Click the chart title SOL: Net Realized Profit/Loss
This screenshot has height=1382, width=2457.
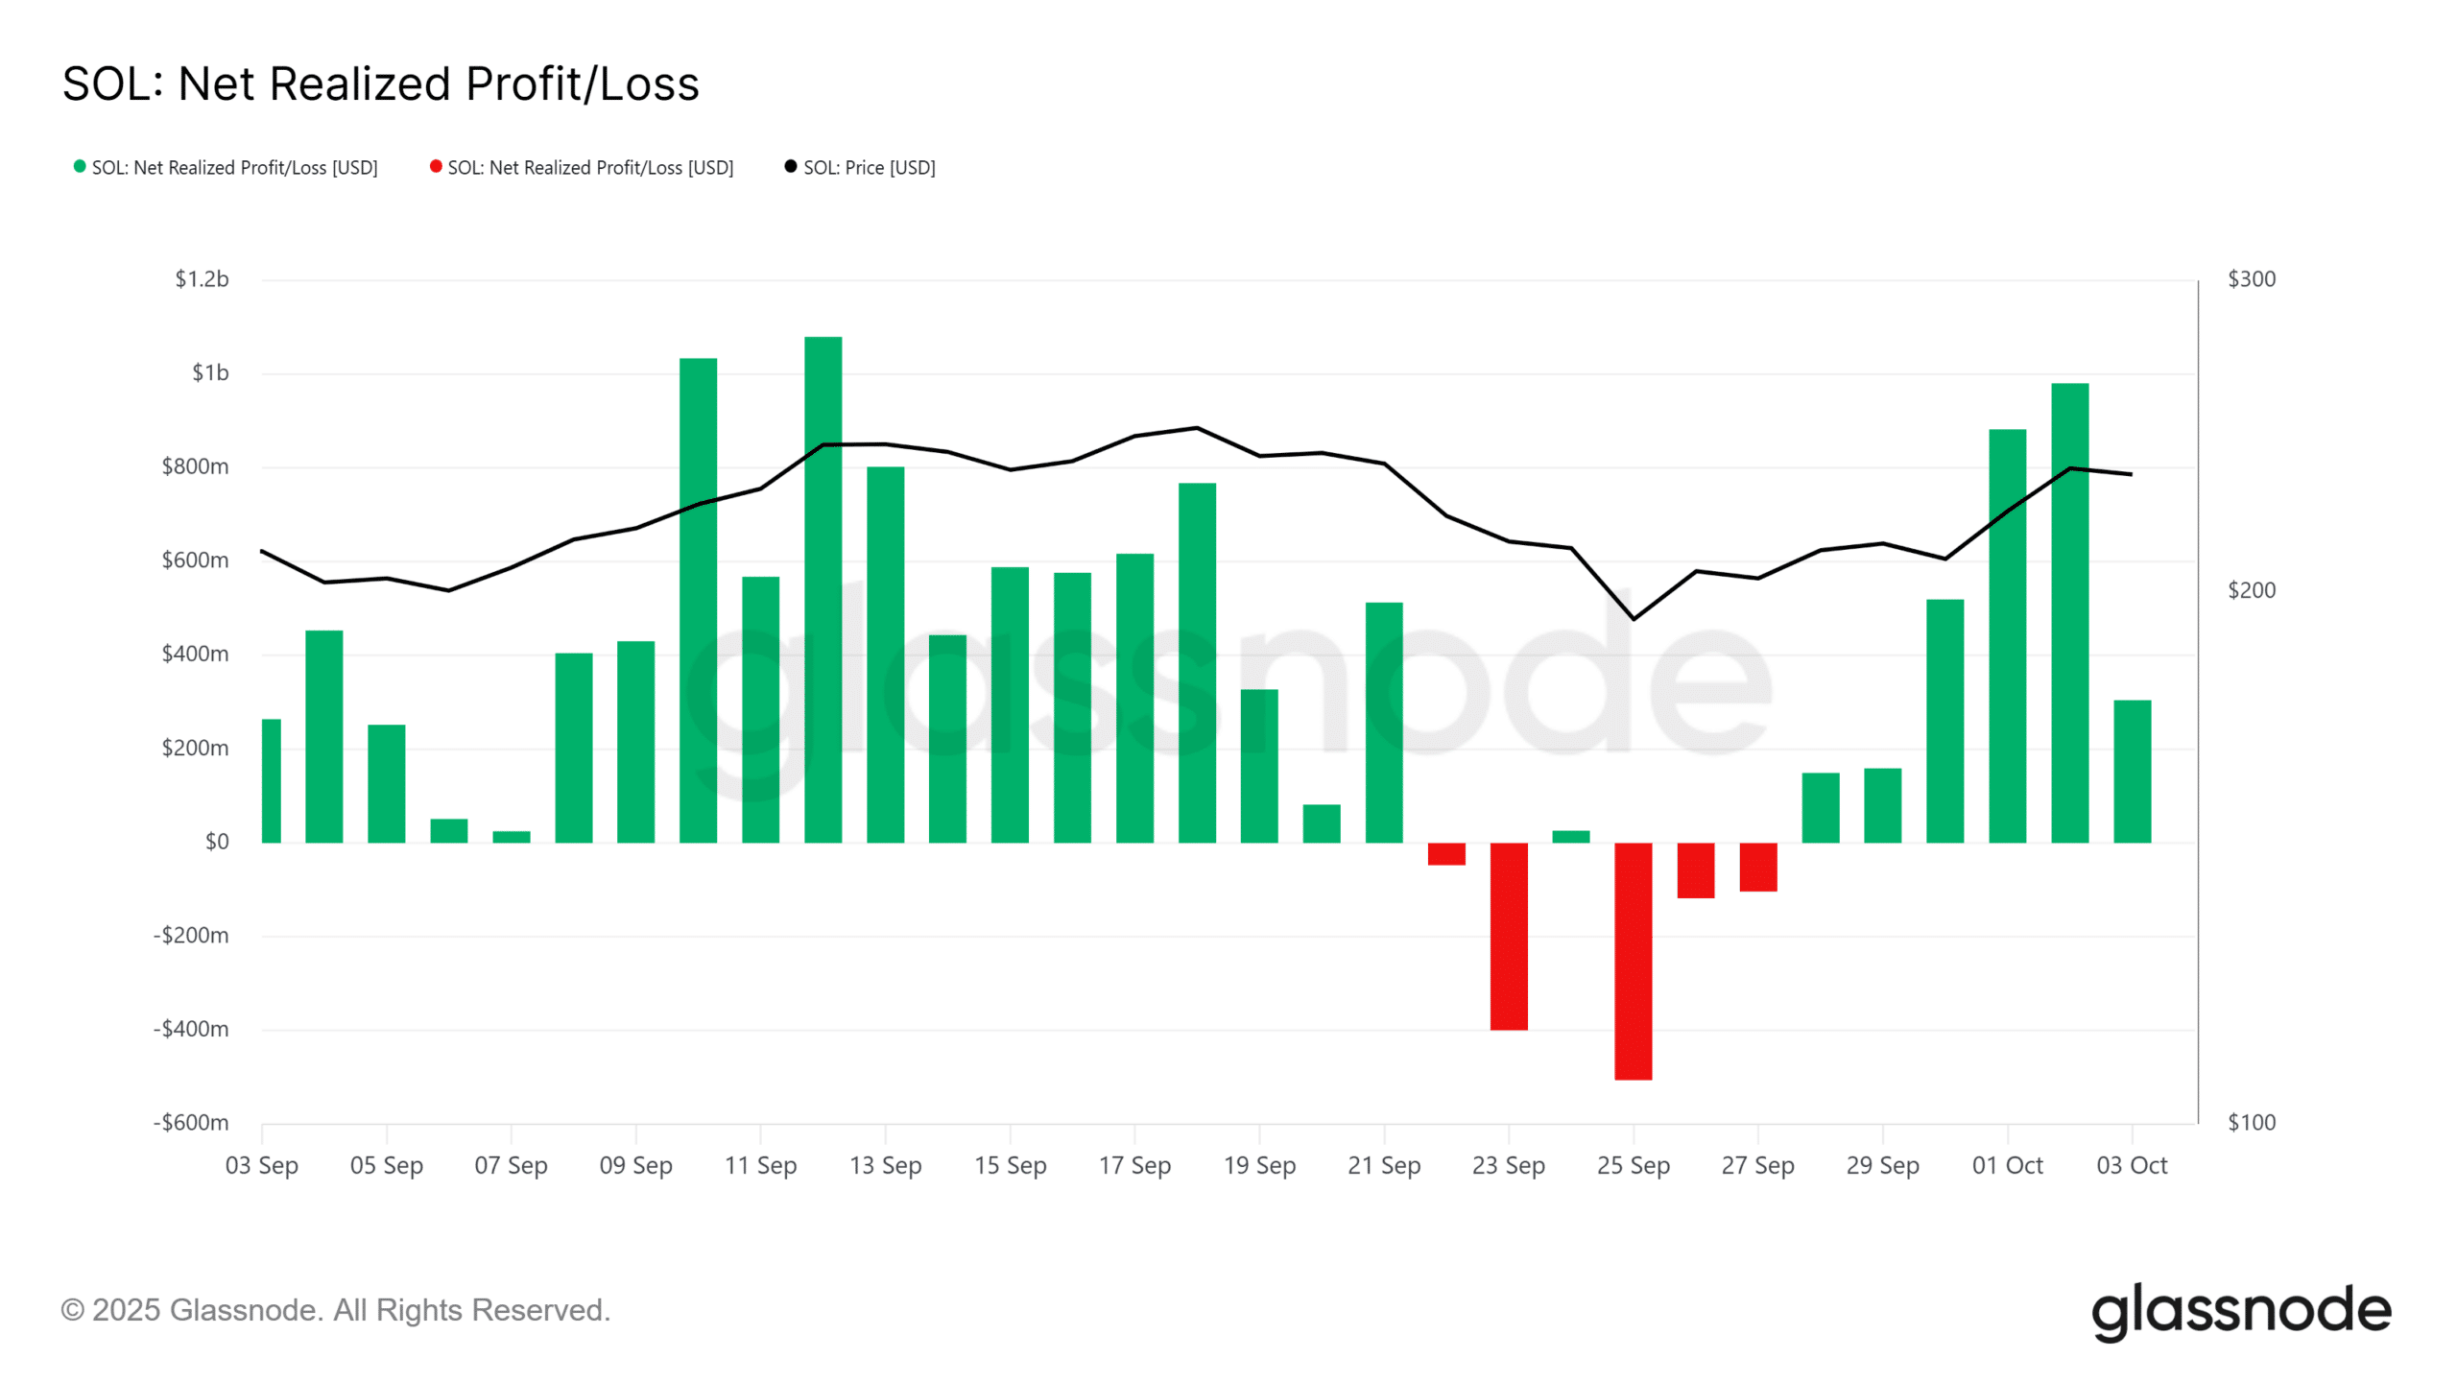coord(381,84)
